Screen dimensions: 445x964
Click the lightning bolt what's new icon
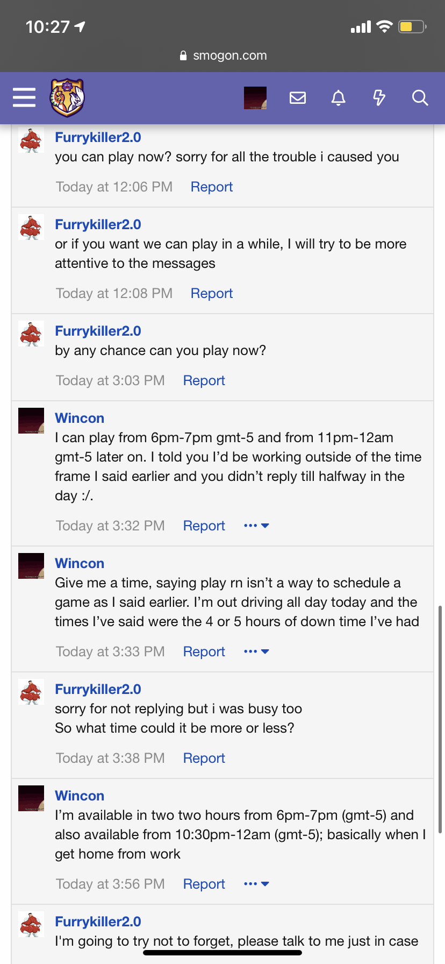[379, 98]
